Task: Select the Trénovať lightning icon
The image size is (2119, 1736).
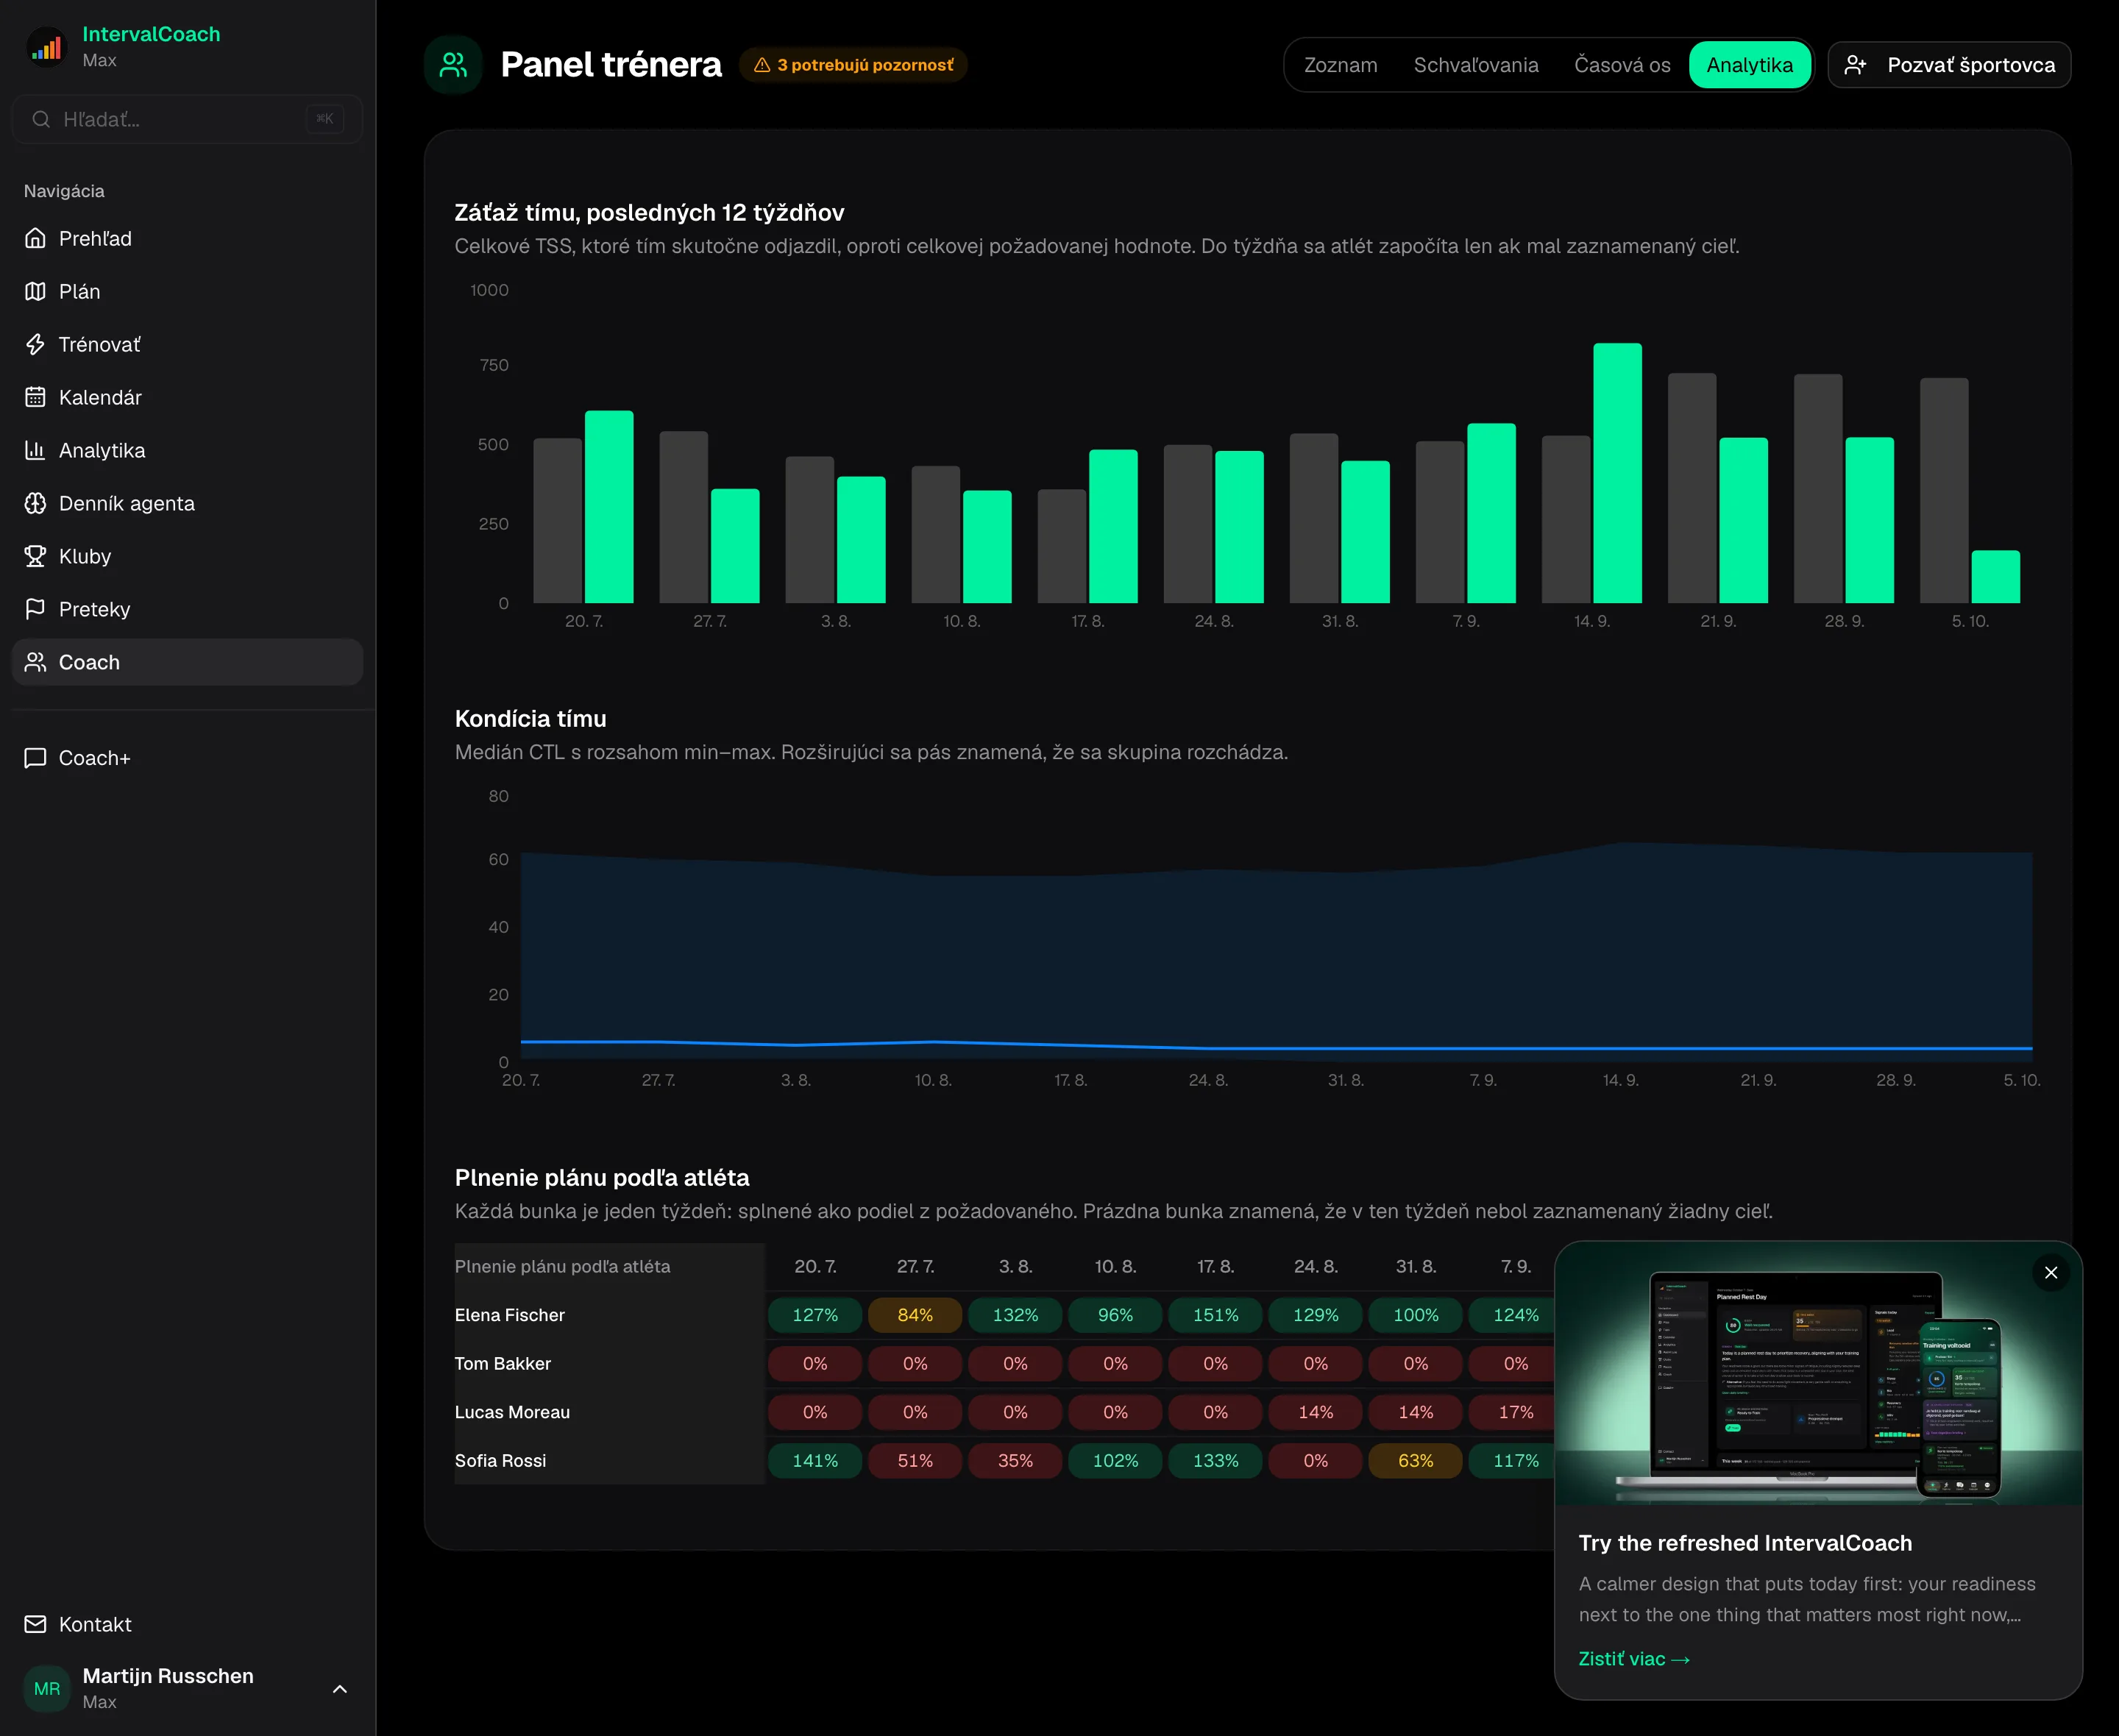Action: point(36,344)
